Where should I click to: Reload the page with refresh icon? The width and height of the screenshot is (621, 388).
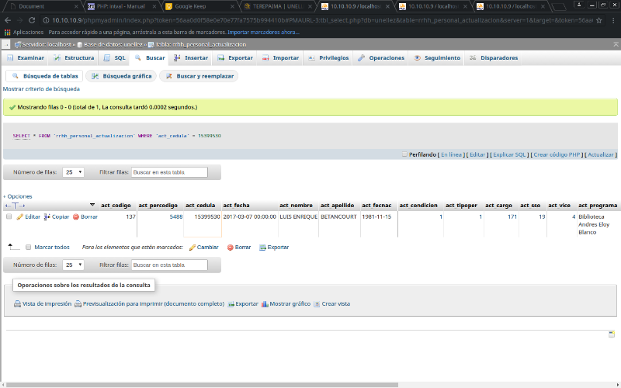click(x=32, y=20)
